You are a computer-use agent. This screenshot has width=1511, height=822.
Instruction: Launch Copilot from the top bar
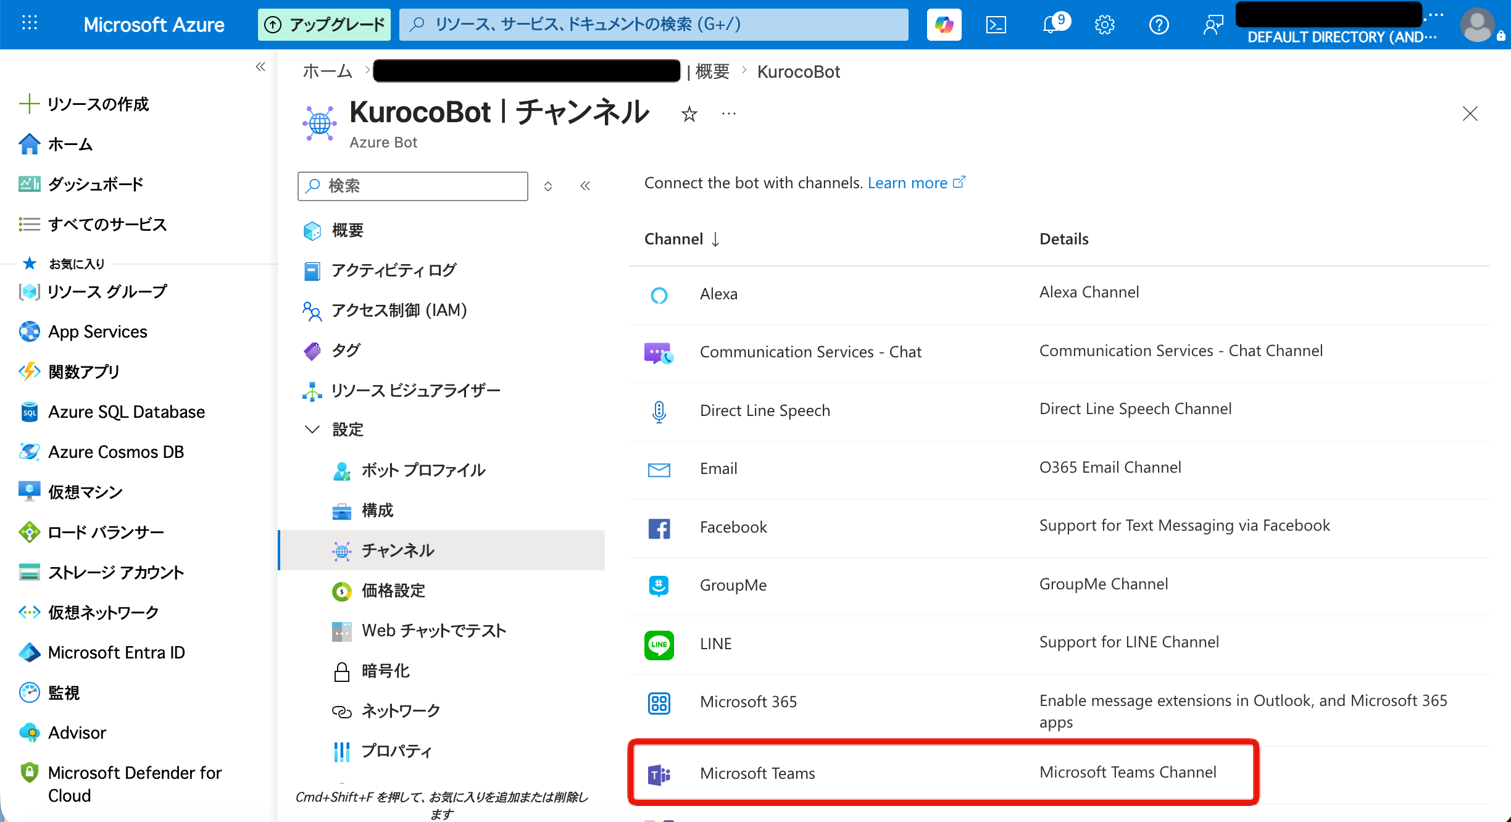click(944, 25)
